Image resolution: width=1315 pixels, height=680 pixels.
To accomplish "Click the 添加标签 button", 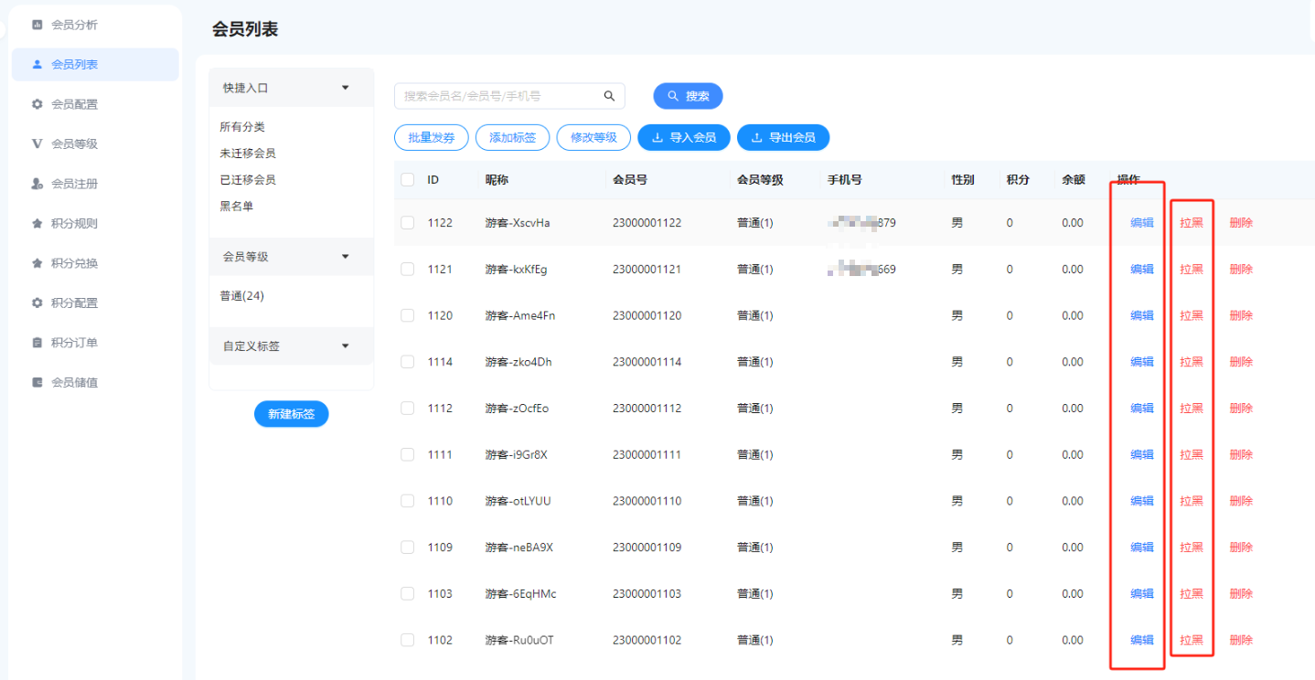I will point(512,138).
